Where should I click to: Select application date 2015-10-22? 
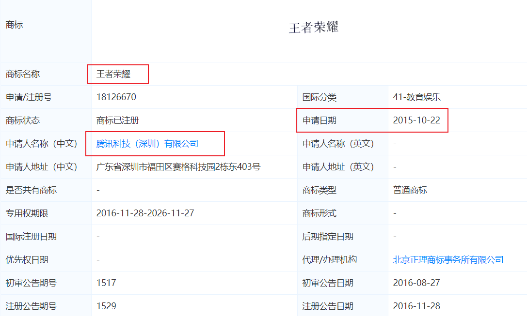coord(416,120)
